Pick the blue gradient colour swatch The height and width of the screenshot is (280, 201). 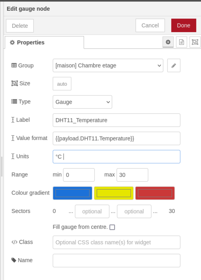72,193
